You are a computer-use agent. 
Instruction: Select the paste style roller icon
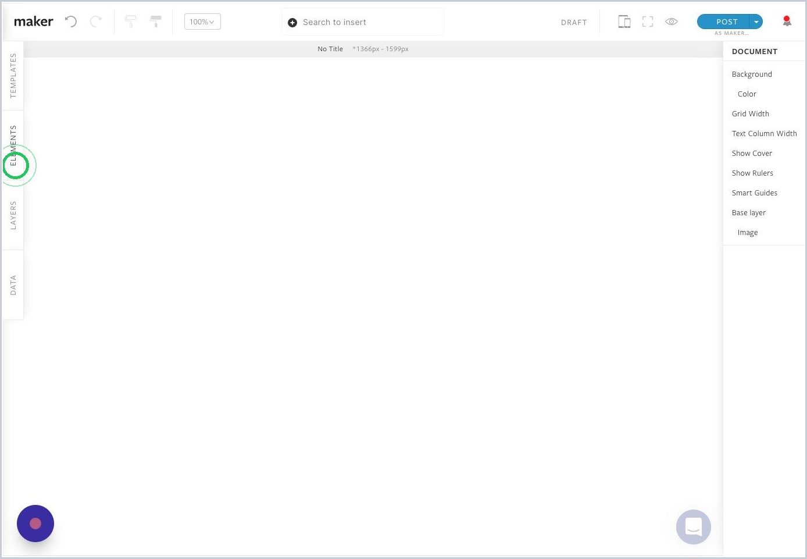155,22
